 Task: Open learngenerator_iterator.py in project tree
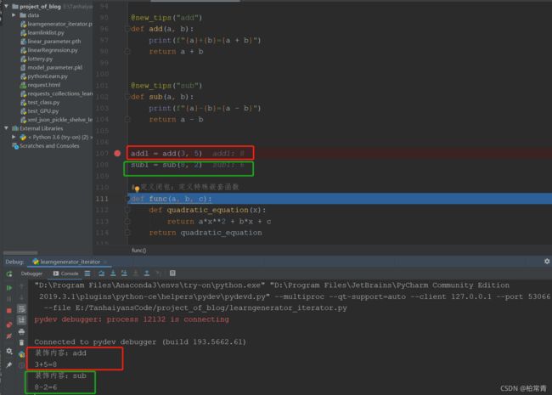tap(56, 24)
